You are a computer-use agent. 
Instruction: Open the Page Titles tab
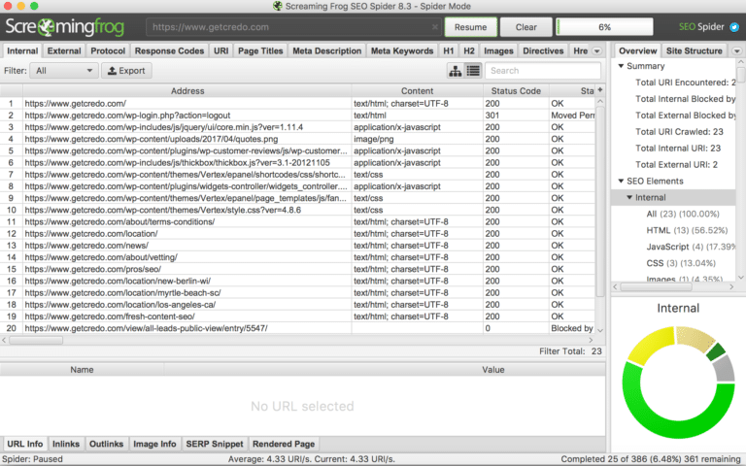click(260, 50)
